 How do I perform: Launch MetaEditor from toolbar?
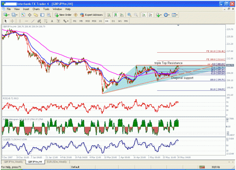(76, 15)
